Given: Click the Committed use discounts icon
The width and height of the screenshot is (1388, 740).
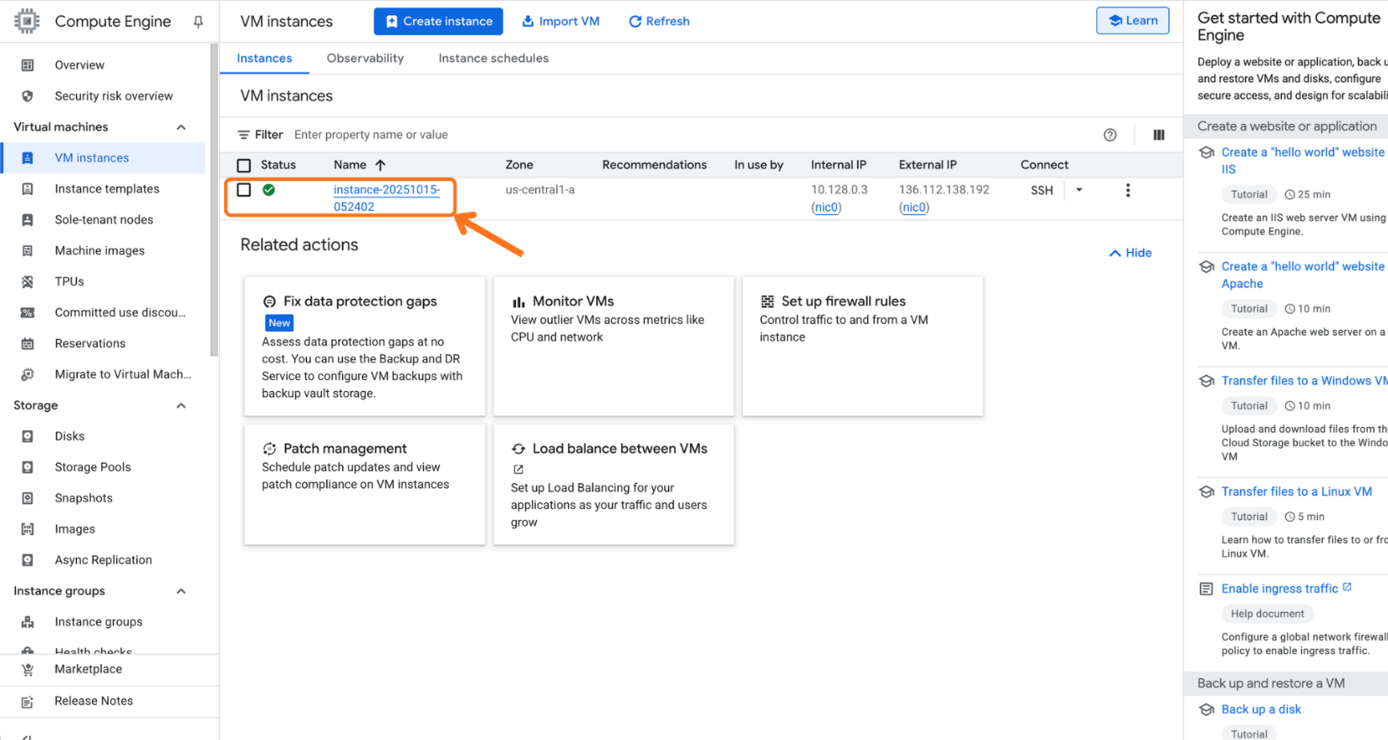Looking at the screenshot, I should 27,313.
